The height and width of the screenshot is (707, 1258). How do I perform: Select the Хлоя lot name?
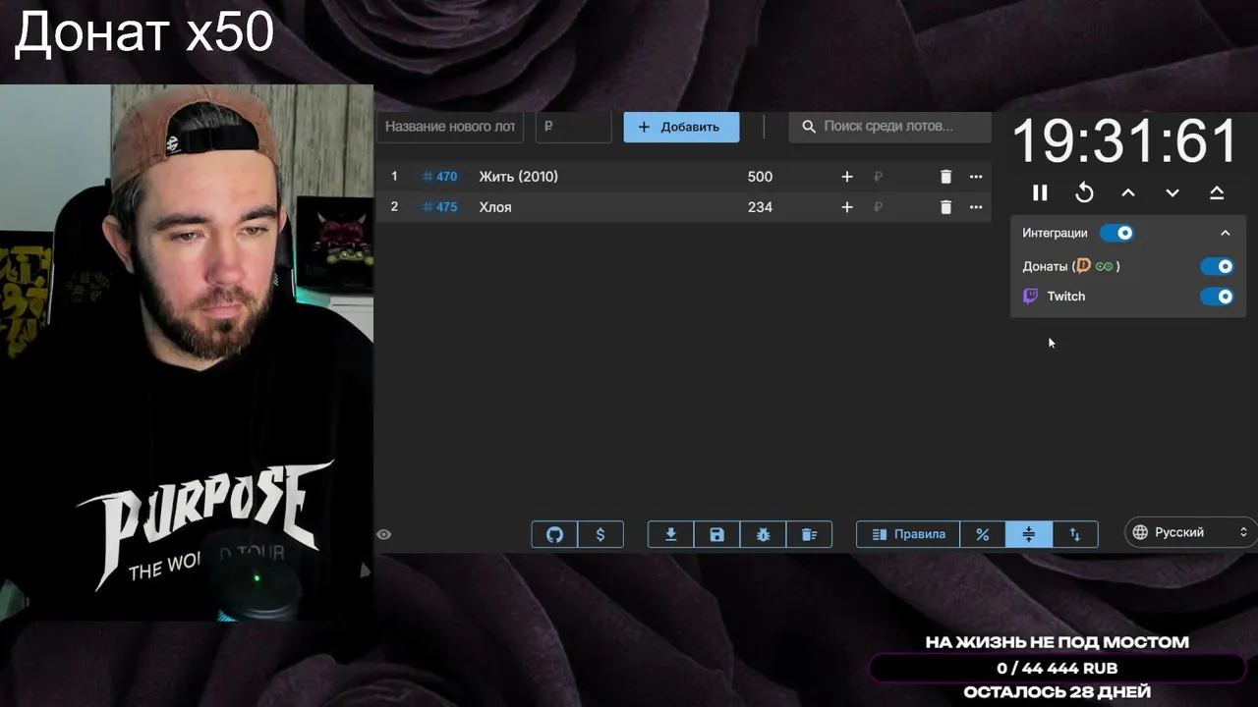(x=495, y=207)
